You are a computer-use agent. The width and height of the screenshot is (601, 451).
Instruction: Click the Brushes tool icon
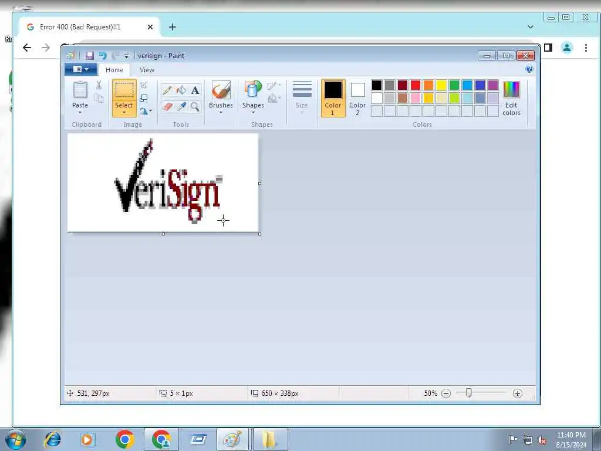[x=221, y=90]
